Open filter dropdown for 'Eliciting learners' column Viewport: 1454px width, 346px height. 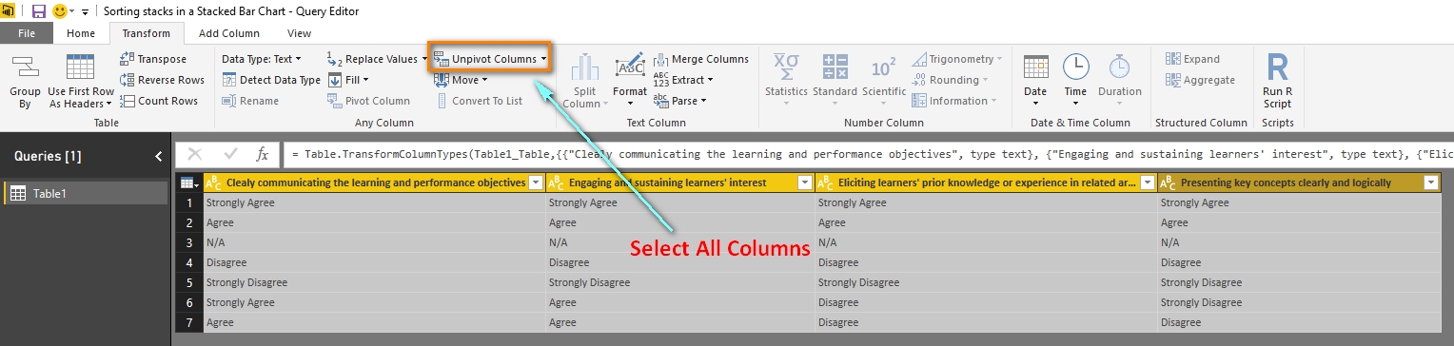click(x=1148, y=183)
